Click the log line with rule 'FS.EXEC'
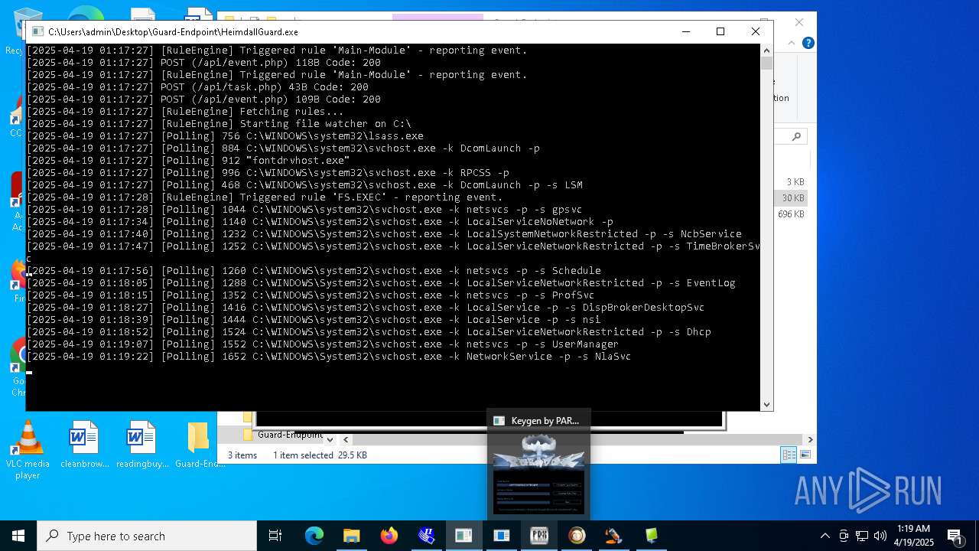 264,197
